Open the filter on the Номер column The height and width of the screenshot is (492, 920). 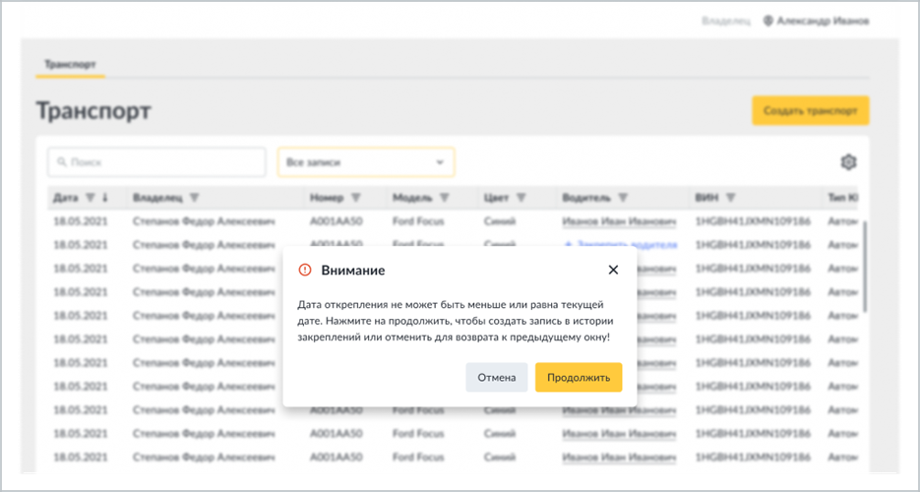pyautogui.click(x=355, y=198)
